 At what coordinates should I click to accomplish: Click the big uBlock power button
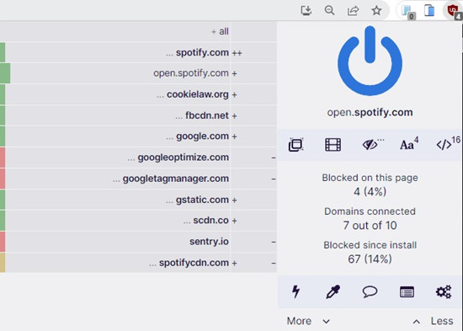370,61
